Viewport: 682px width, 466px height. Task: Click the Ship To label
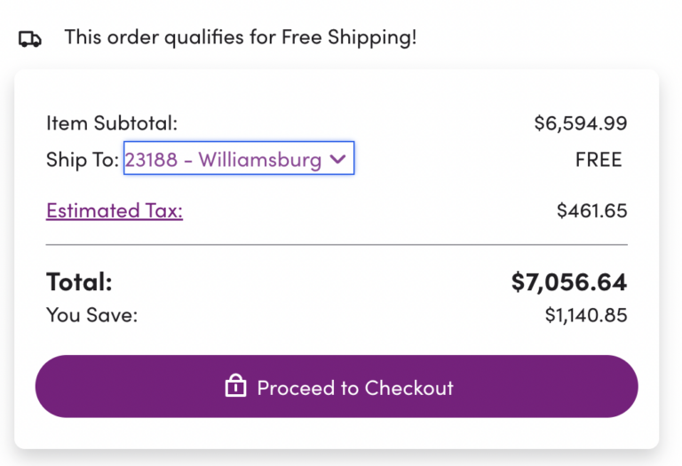pyautogui.click(x=82, y=160)
